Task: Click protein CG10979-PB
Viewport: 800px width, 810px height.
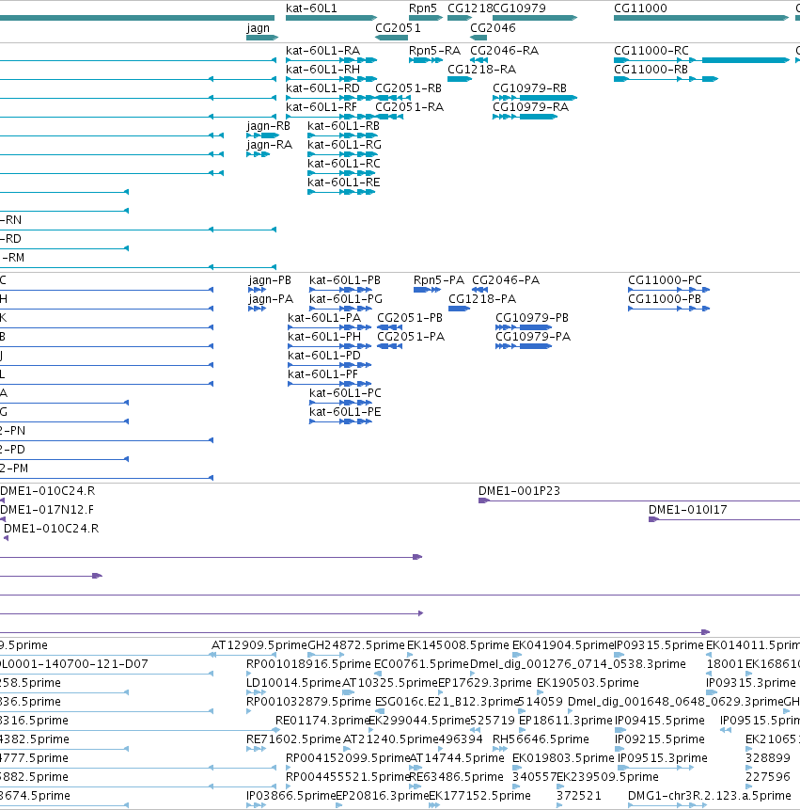Action: click(524, 327)
